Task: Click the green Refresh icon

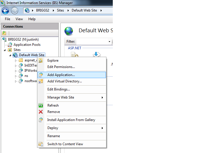Action: pos(41,105)
